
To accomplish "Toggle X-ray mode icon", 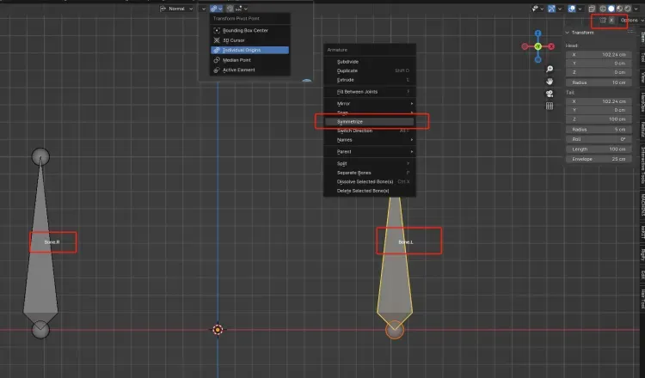I will tap(592, 9).
